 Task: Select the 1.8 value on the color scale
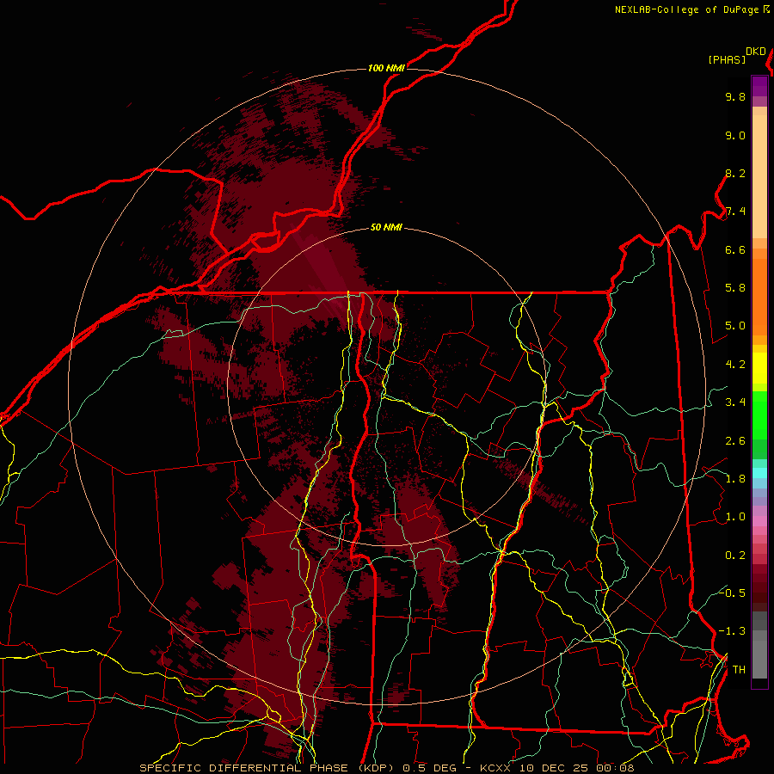point(735,479)
